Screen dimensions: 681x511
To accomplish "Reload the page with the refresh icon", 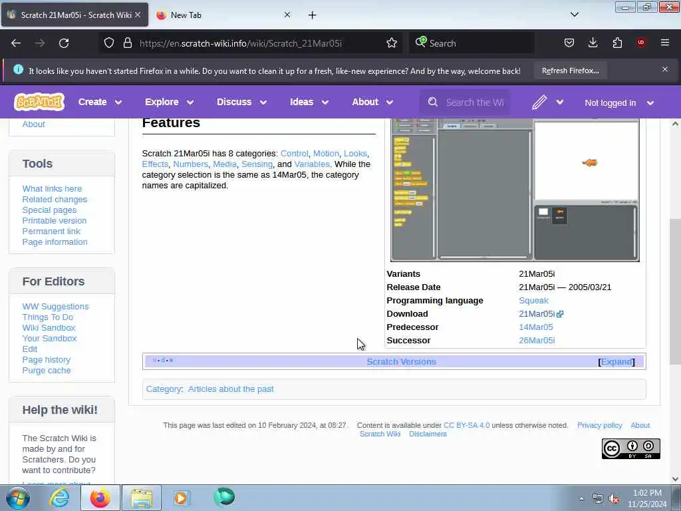I will pyautogui.click(x=64, y=43).
